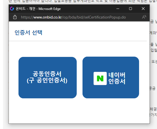Viewport: 157px width, 129px height.
Task: Click the Read aloud icon in address bar
Action: [144, 17]
